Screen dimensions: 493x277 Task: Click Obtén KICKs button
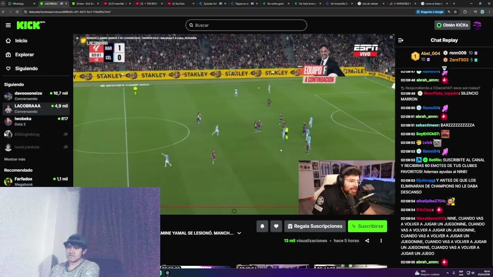pos(452,25)
